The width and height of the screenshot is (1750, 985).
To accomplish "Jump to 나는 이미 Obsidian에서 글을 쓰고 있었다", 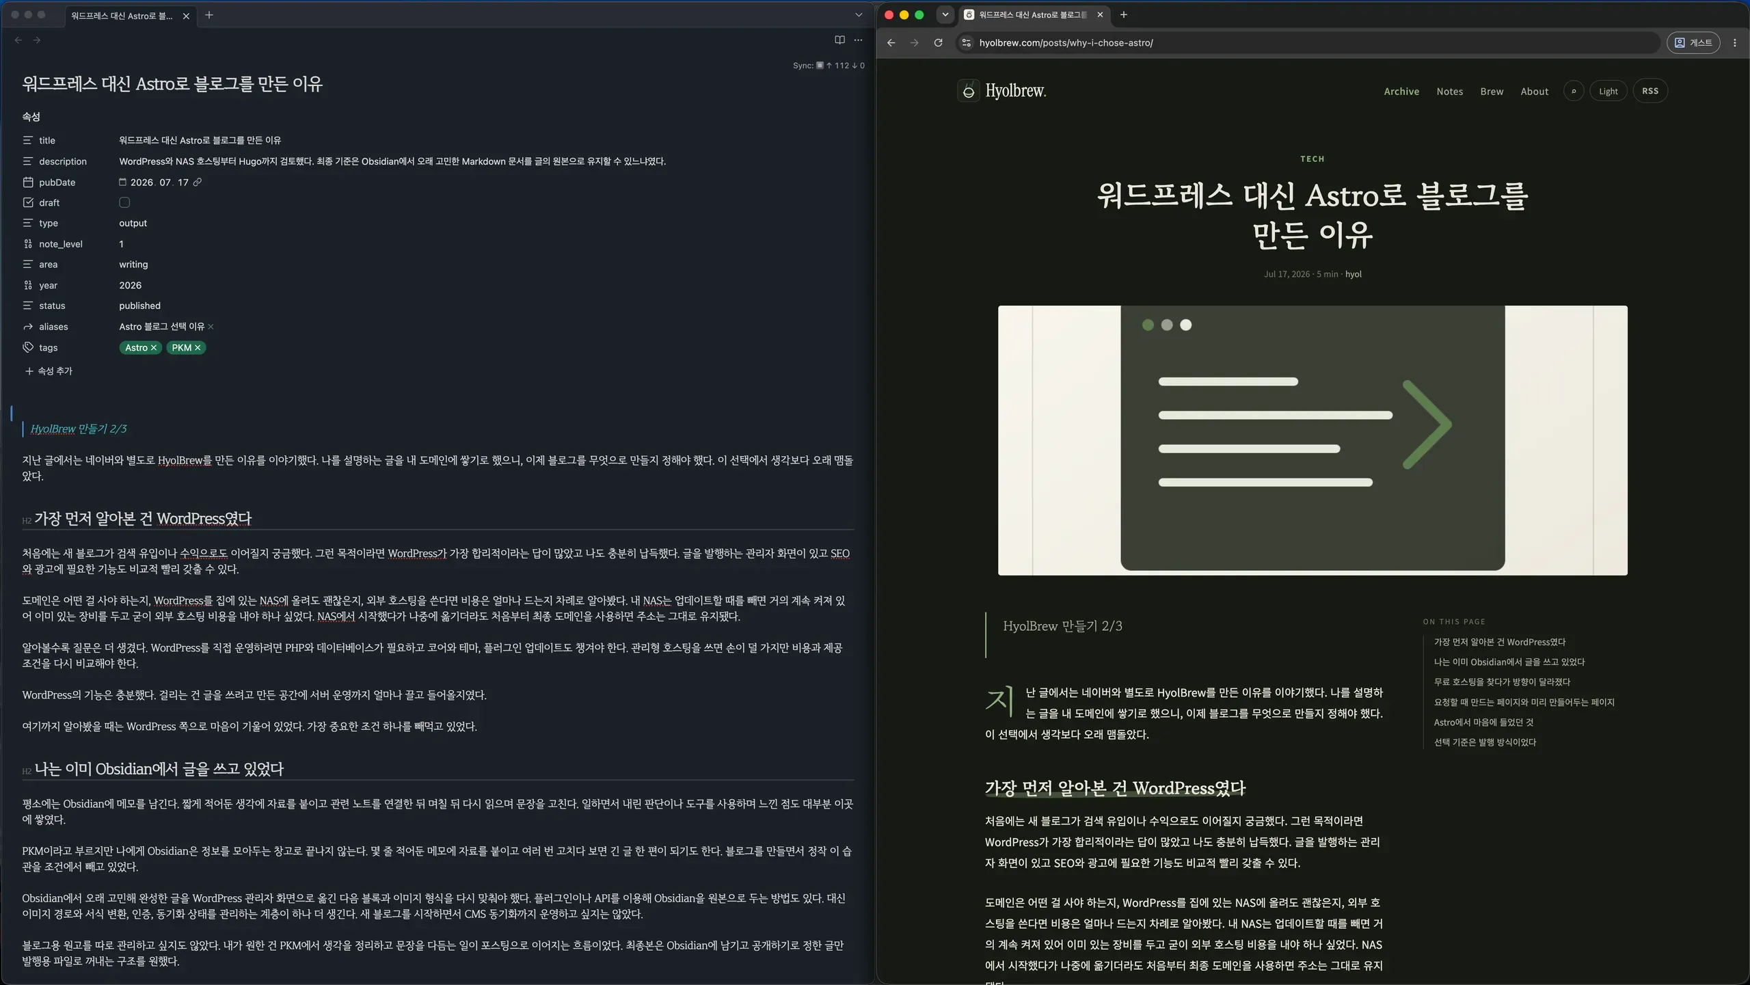I will (x=1509, y=662).
